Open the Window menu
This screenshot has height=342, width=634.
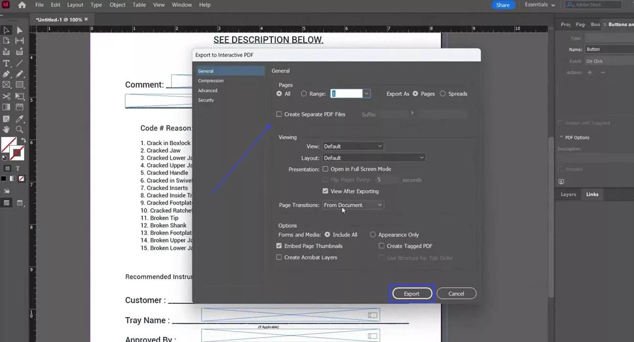pyautogui.click(x=181, y=5)
